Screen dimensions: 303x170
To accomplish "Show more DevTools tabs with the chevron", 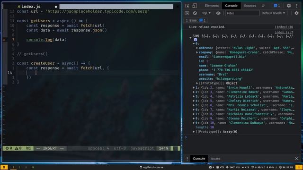I will [x=263, y=6].
